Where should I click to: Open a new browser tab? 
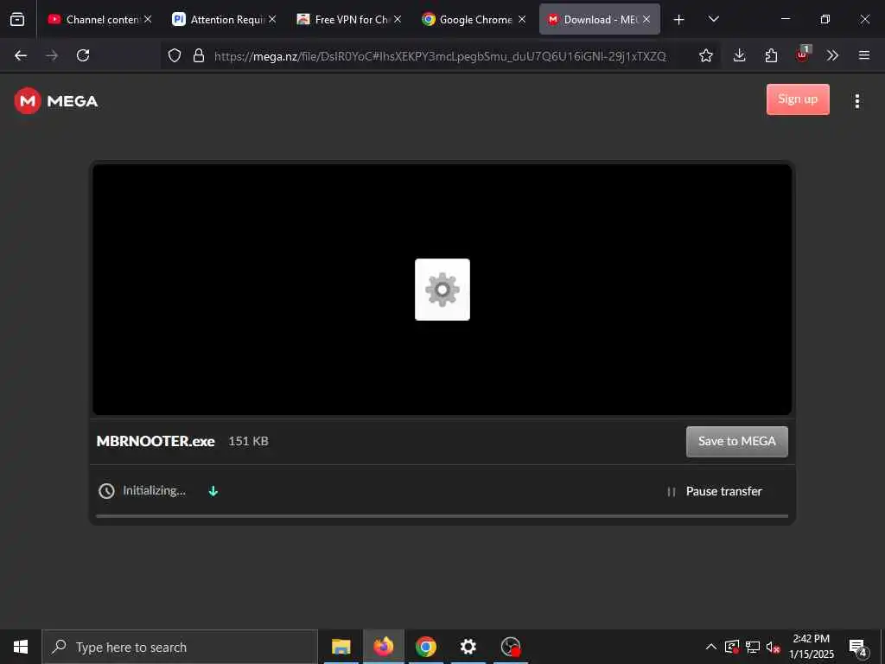[679, 20]
